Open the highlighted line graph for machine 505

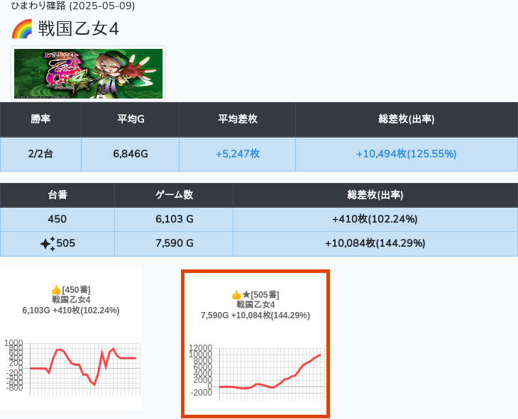255,372
